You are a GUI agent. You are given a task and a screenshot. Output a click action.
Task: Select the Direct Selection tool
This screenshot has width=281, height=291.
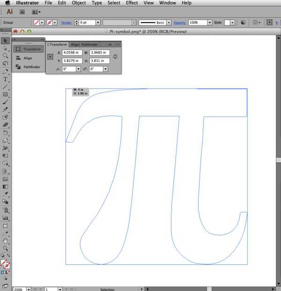[5, 48]
